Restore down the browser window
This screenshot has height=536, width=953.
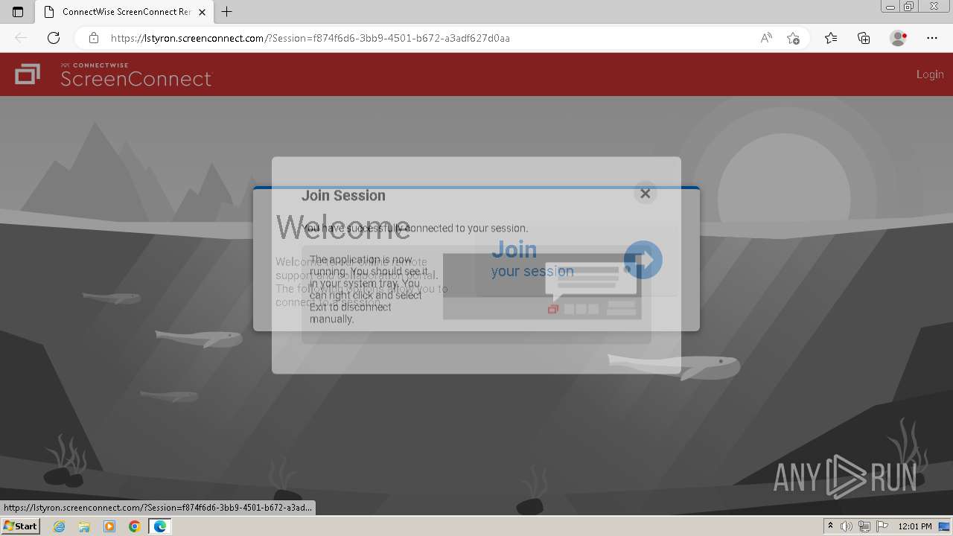tap(908, 7)
